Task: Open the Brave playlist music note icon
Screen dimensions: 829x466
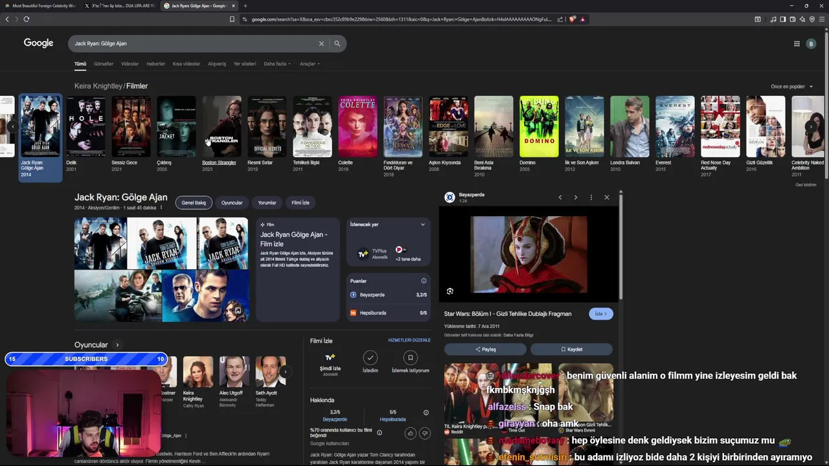Action: 773,19
